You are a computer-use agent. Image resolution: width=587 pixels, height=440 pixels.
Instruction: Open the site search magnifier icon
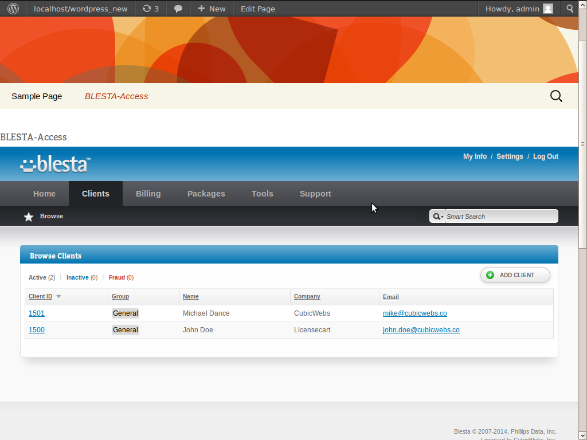[x=556, y=96]
